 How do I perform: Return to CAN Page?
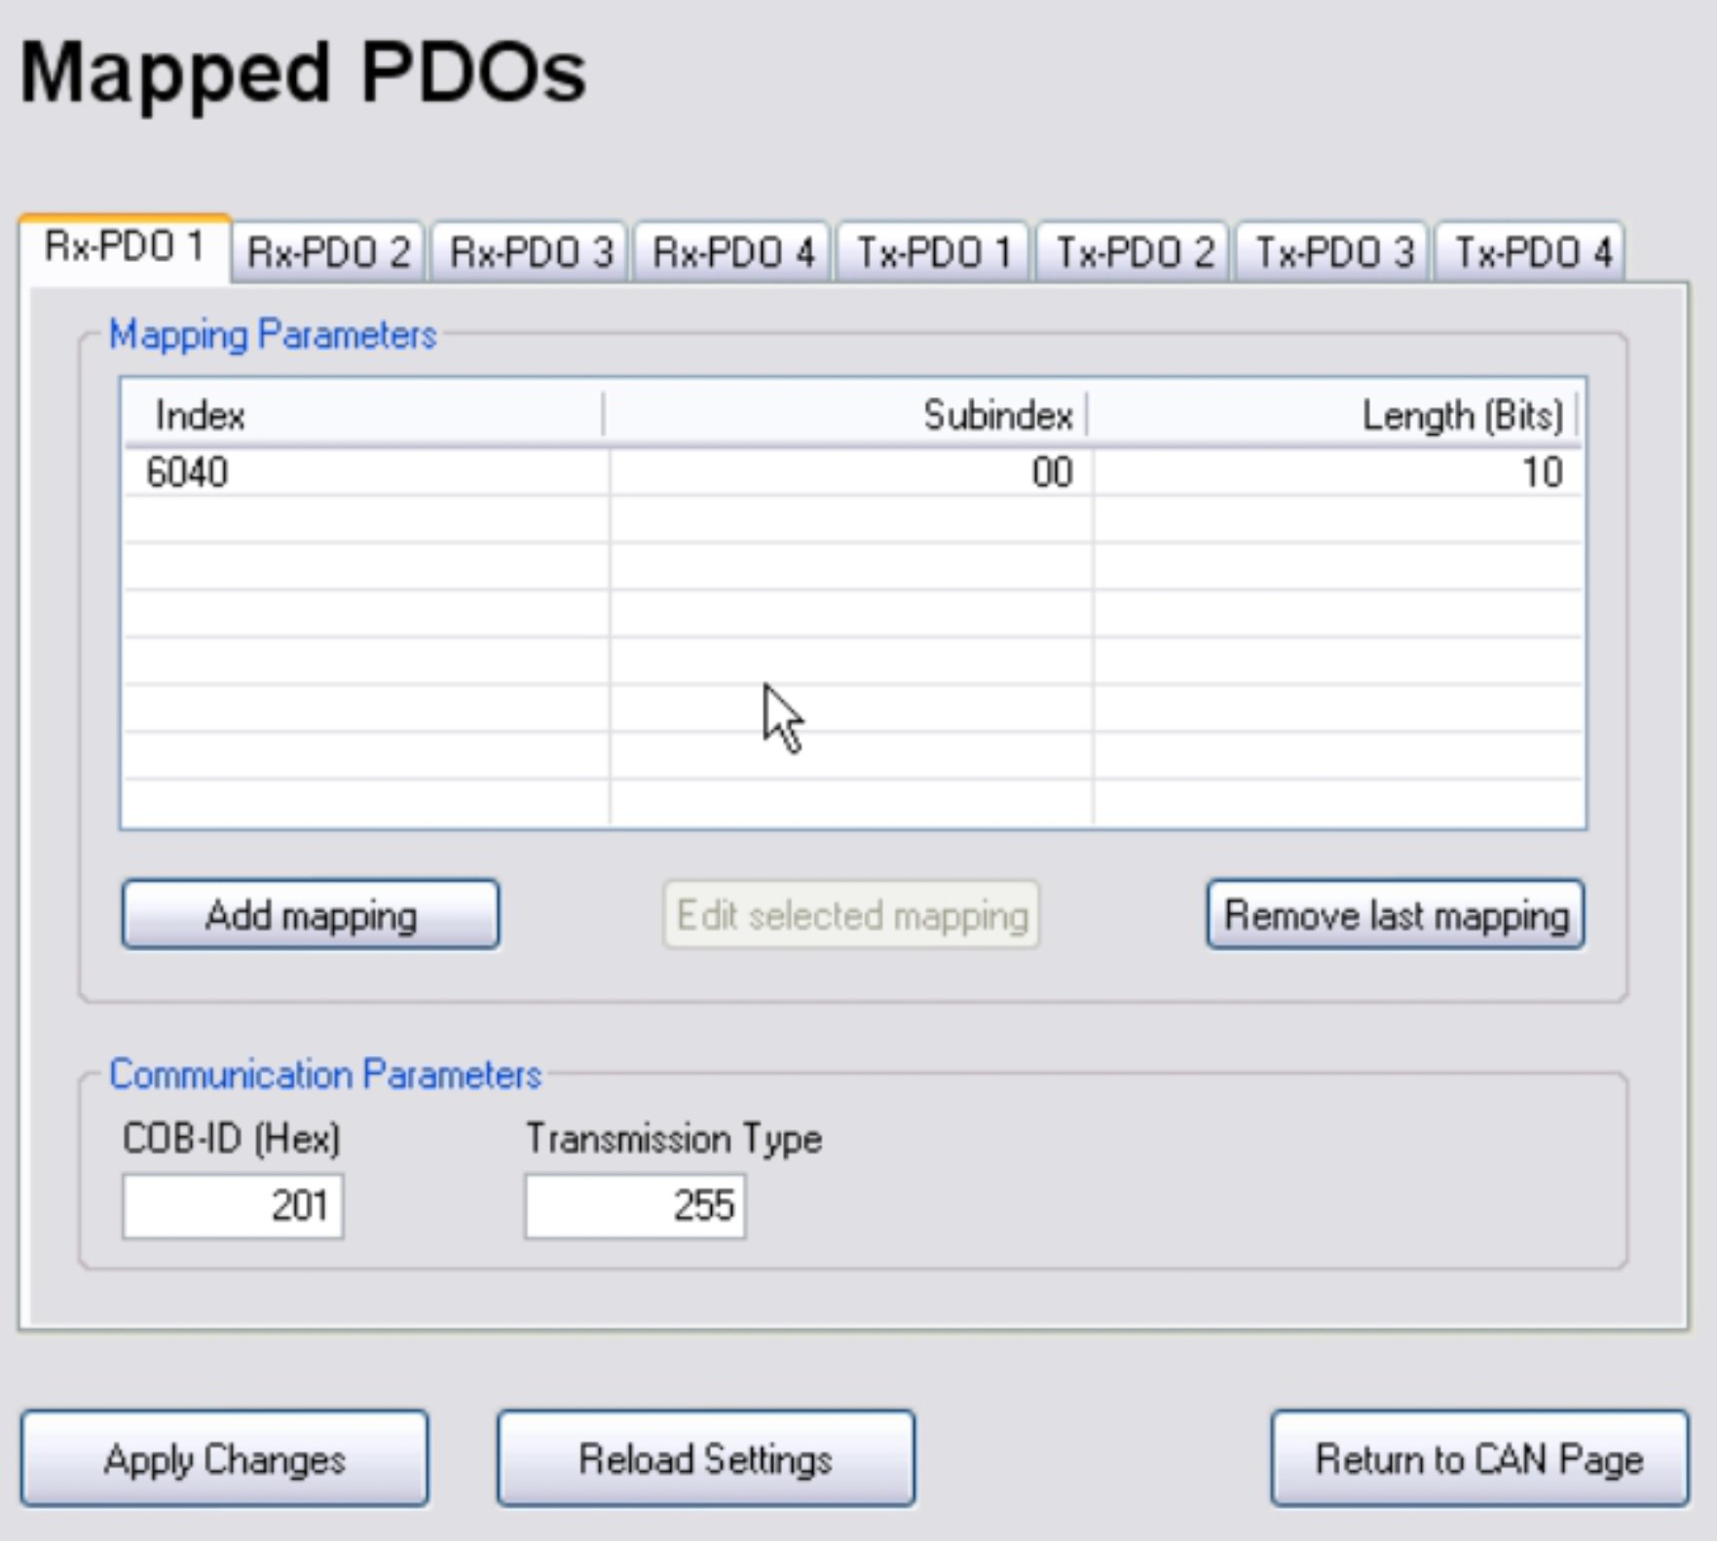[1479, 1459]
